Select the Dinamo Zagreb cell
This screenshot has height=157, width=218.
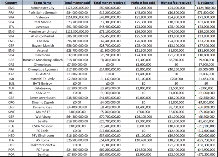43,102
